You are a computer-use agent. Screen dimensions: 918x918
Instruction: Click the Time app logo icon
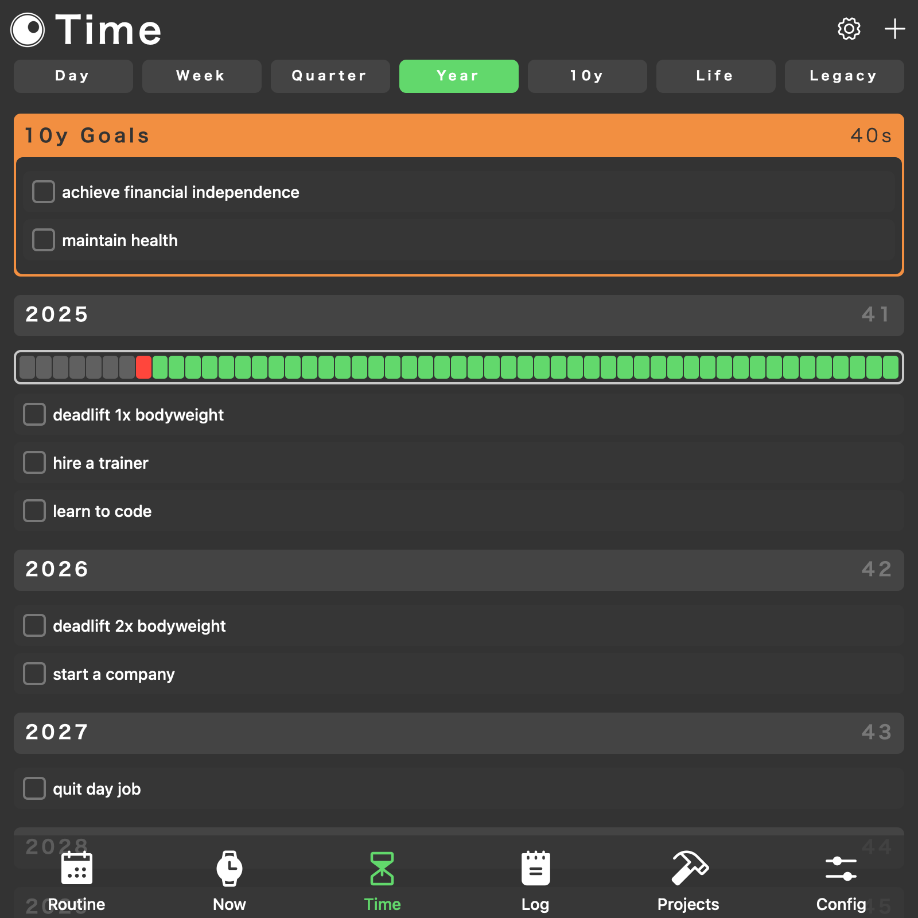[28, 30]
